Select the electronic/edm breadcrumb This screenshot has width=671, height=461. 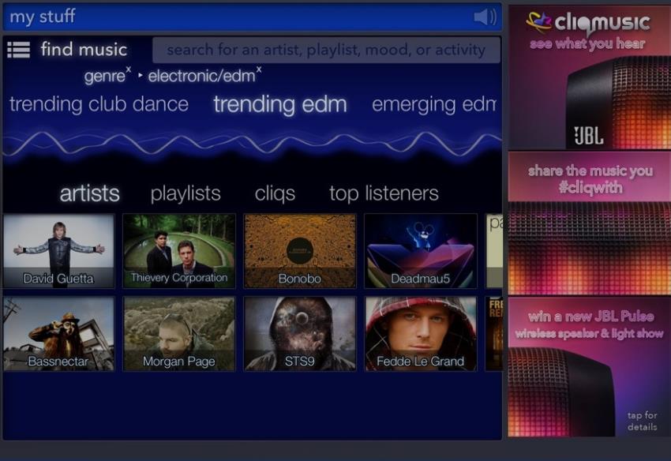tap(201, 77)
